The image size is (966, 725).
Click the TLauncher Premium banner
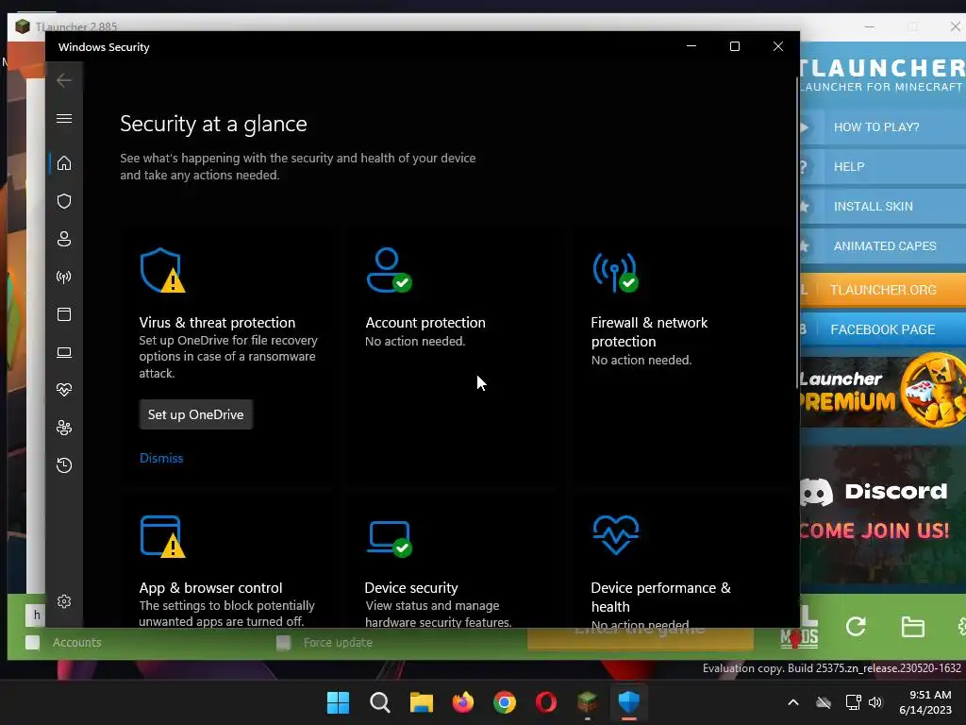tap(882, 390)
